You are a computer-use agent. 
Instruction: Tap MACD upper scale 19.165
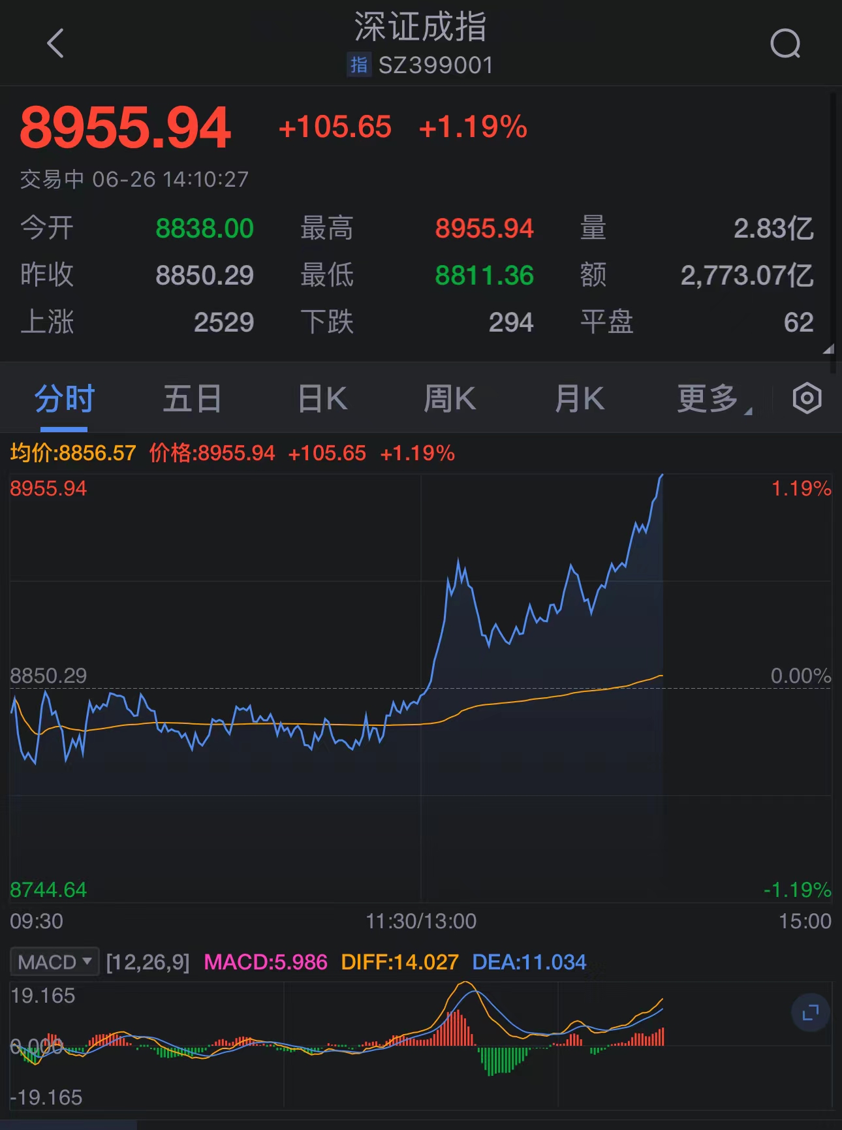pyautogui.click(x=43, y=996)
